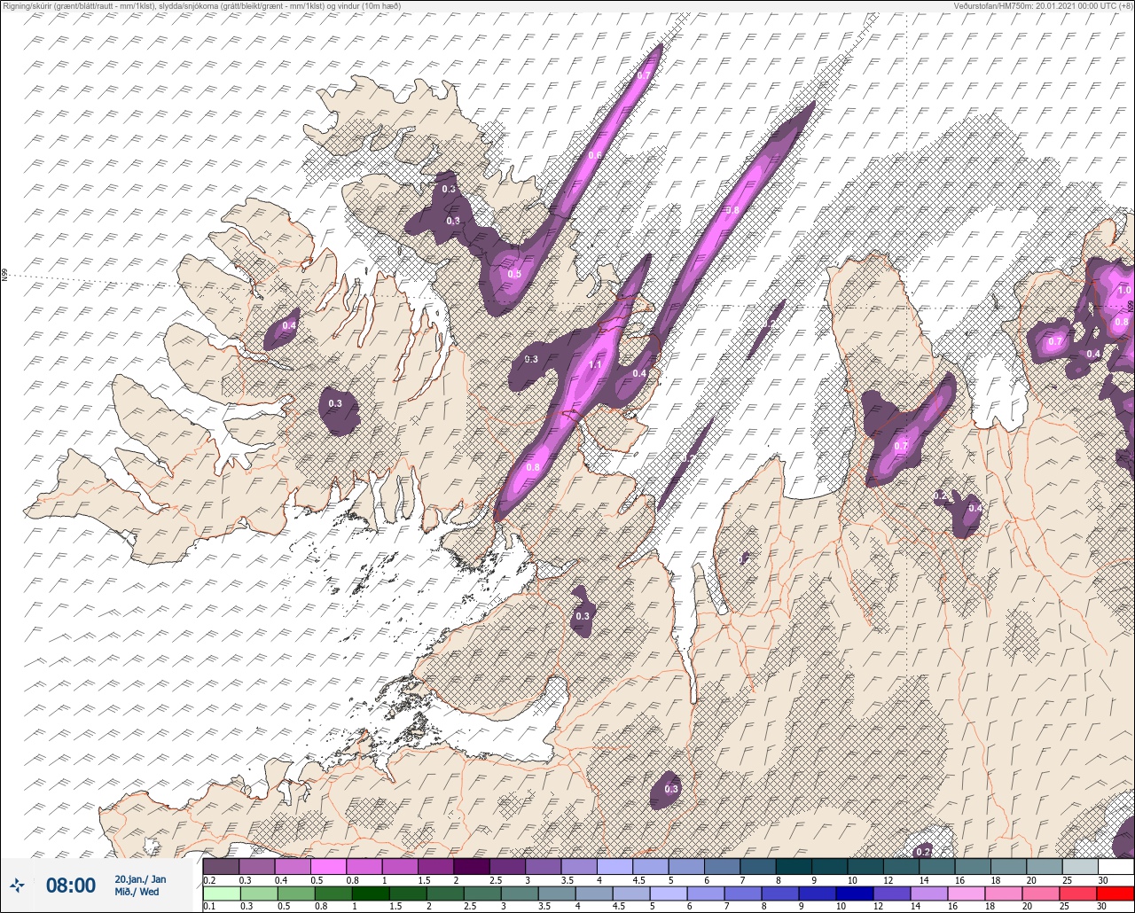Click the 0.2 label in the upper legend
This screenshot has height=913, width=1135.
209,879
